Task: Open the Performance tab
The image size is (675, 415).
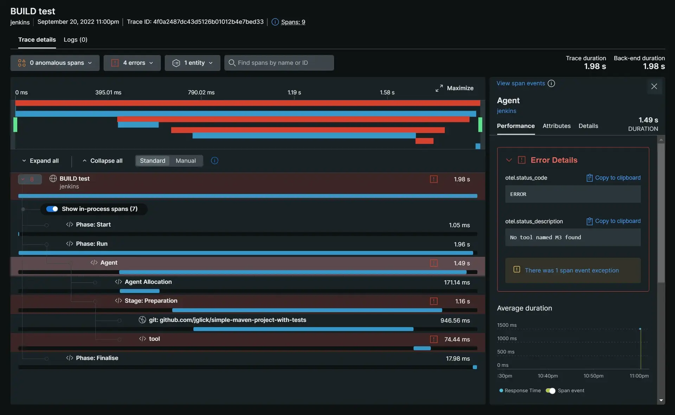Action: tap(516, 126)
